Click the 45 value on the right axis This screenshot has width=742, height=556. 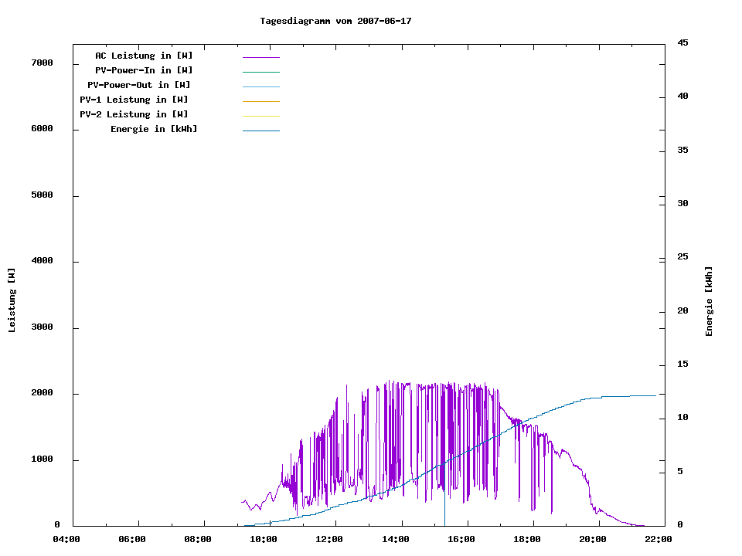[682, 42]
